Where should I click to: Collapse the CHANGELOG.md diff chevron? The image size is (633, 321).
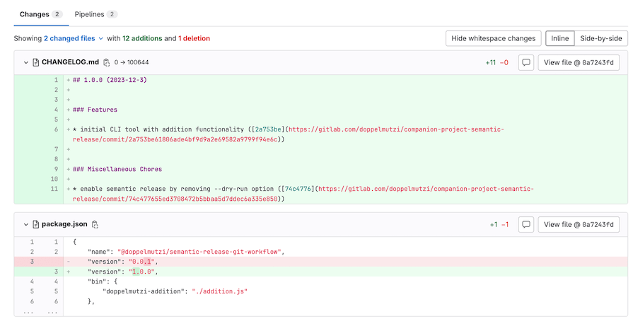click(x=26, y=63)
